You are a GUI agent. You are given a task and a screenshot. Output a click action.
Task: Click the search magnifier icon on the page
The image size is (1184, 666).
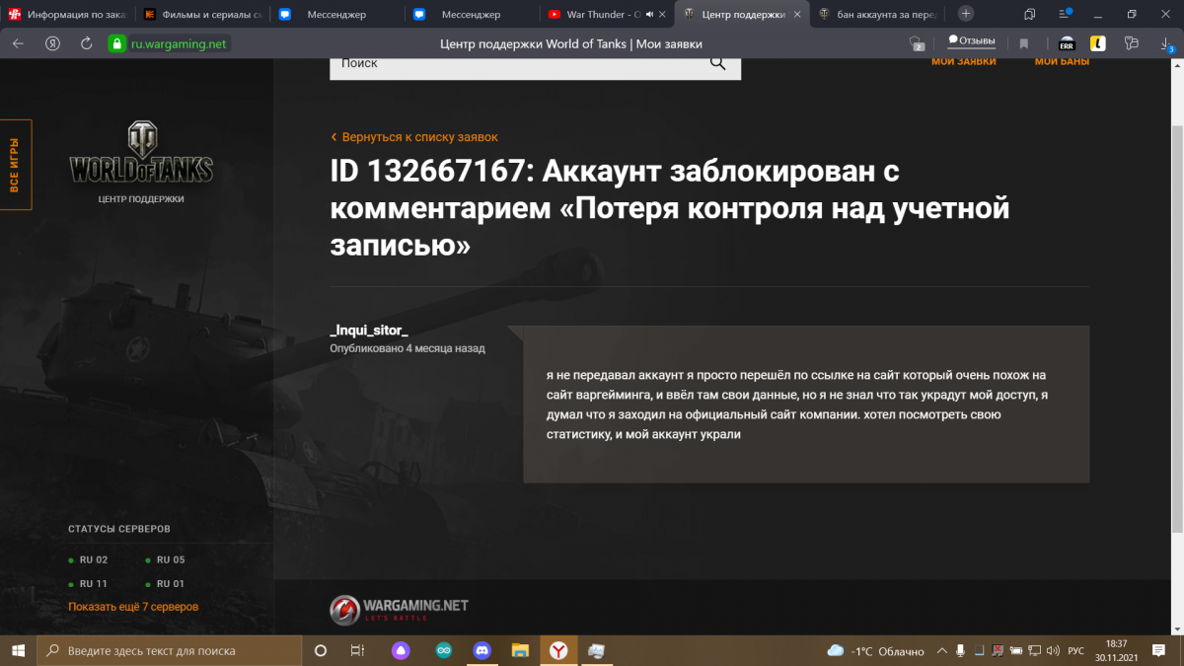pyautogui.click(x=717, y=63)
